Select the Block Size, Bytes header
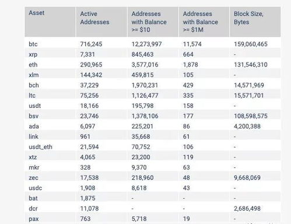 (248, 18)
